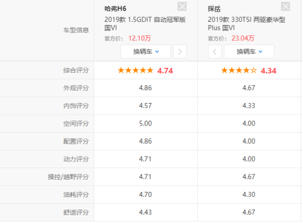The width and height of the screenshot is (303, 223).
Task: Click 探岳 空间评分 value 4.00
Action: [249, 124]
